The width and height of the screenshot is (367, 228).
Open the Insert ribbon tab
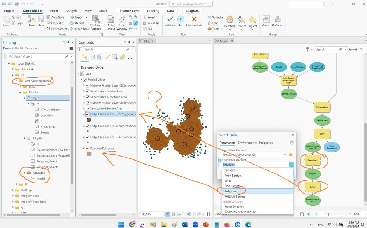54,11
